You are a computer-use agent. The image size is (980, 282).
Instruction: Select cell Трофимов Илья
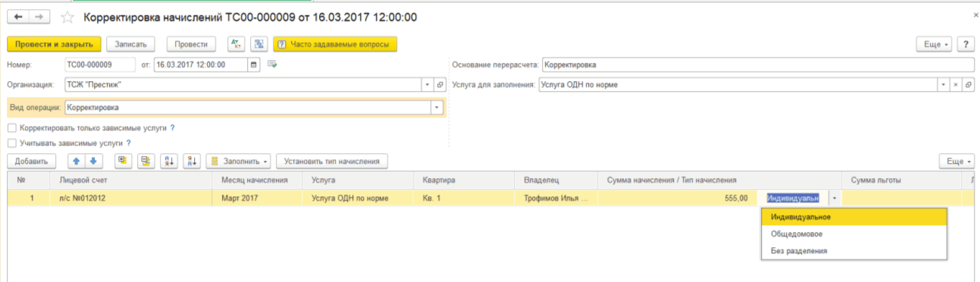[557, 198]
